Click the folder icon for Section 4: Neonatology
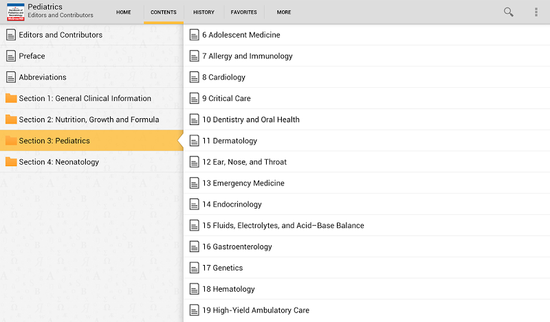This screenshot has width=550, height=322. pyautogui.click(x=11, y=162)
